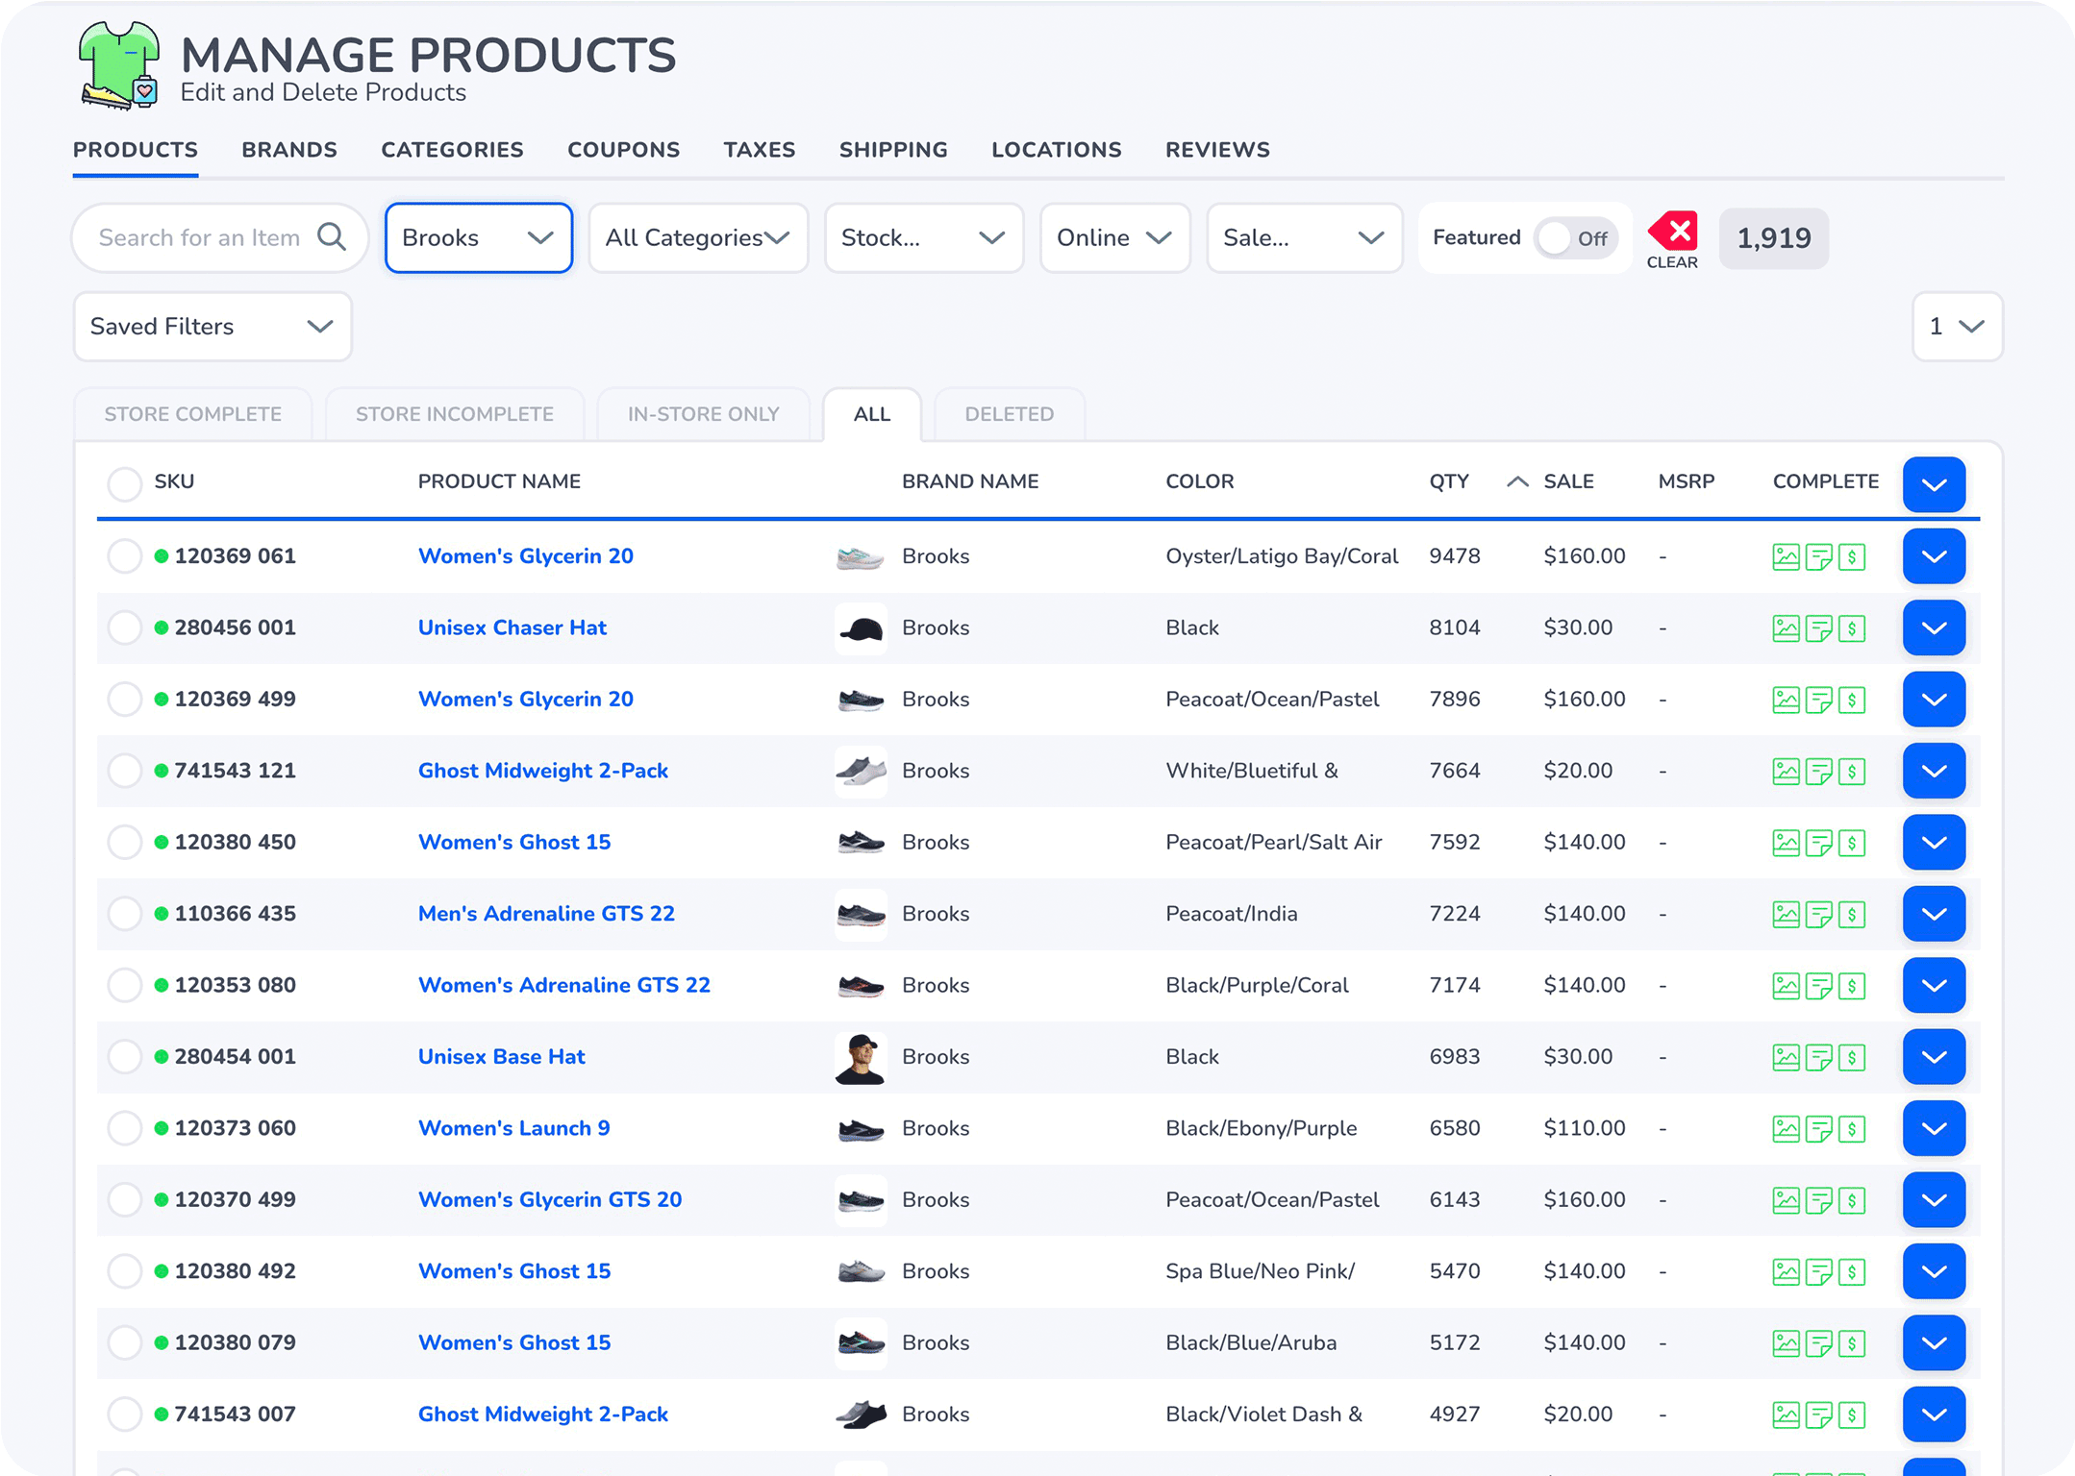The width and height of the screenshot is (2075, 1476).
Task: Open the Brooks brand dropdown
Action: tap(479, 237)
